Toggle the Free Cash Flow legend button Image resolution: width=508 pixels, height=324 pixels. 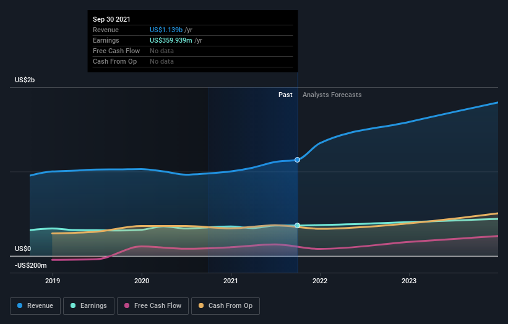(x=153, y=306)
